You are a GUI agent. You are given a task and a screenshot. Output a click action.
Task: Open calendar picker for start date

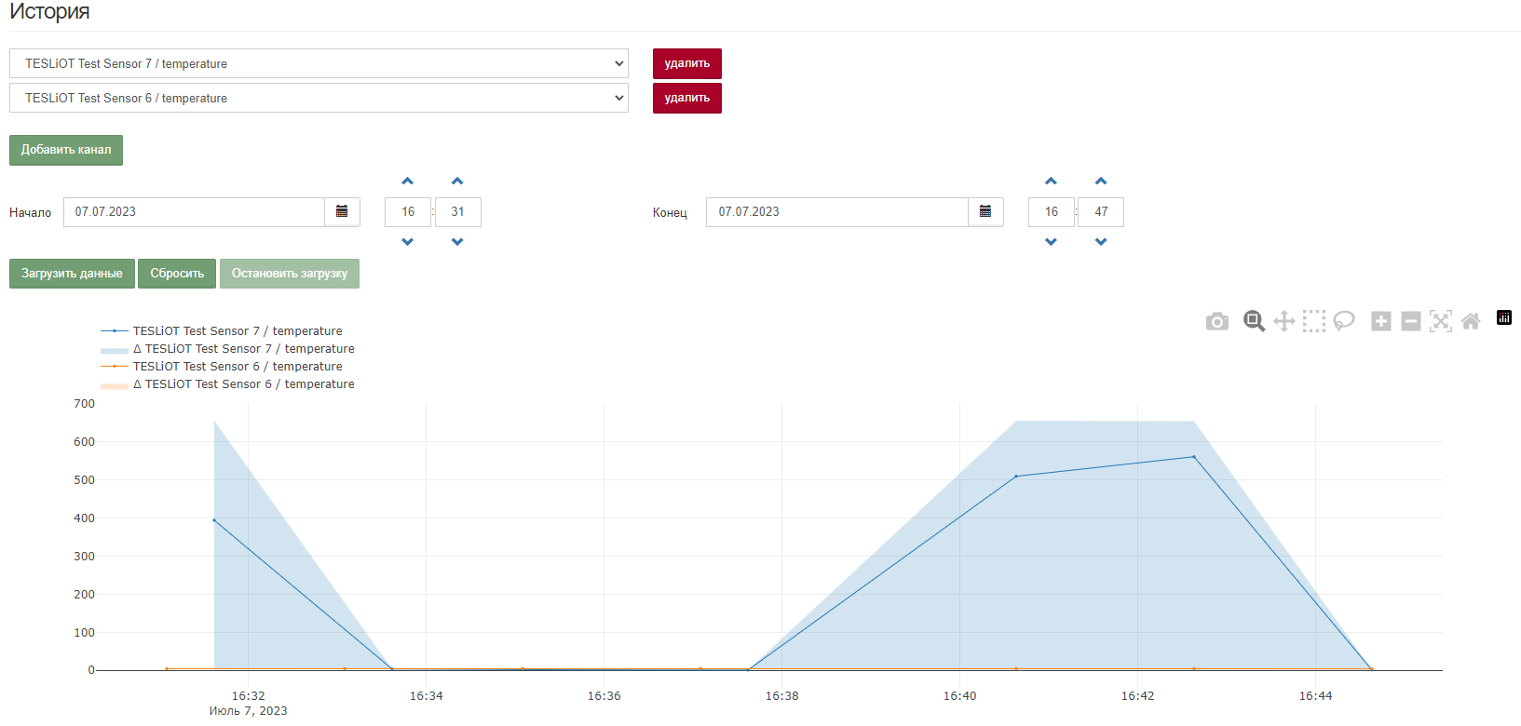point(342,211)
